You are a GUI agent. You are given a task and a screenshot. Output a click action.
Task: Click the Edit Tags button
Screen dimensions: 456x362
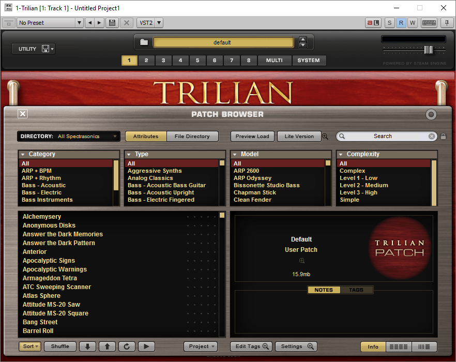pos(252,346)
